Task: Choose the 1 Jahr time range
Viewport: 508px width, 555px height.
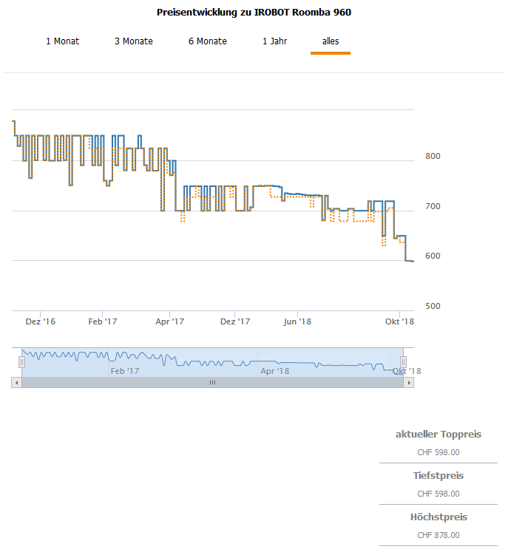Action: 274,41
